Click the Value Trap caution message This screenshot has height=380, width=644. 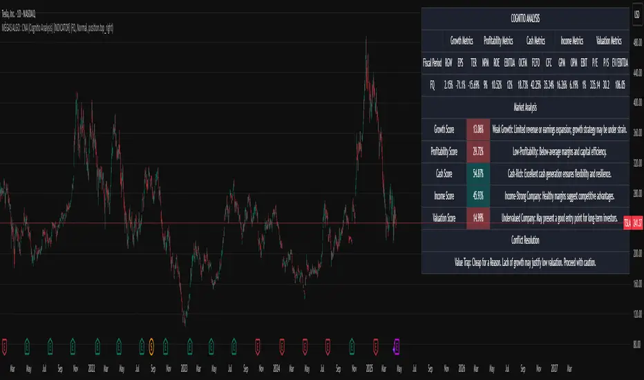coord(525,263)
